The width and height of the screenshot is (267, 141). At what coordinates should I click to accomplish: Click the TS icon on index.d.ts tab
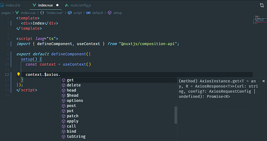point(2,5)
